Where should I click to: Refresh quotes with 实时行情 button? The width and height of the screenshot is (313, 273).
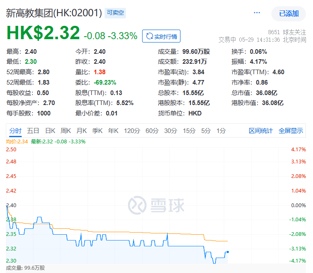[x=161, y=36]
